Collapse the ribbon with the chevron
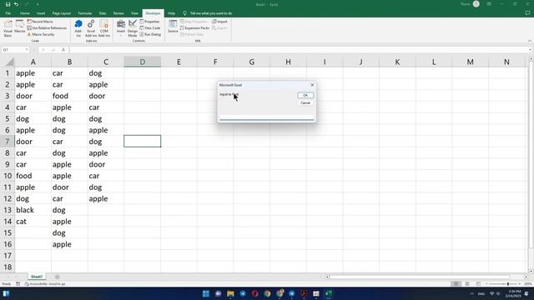The width and height of the screenshot is (534, 300). point(530,41)
